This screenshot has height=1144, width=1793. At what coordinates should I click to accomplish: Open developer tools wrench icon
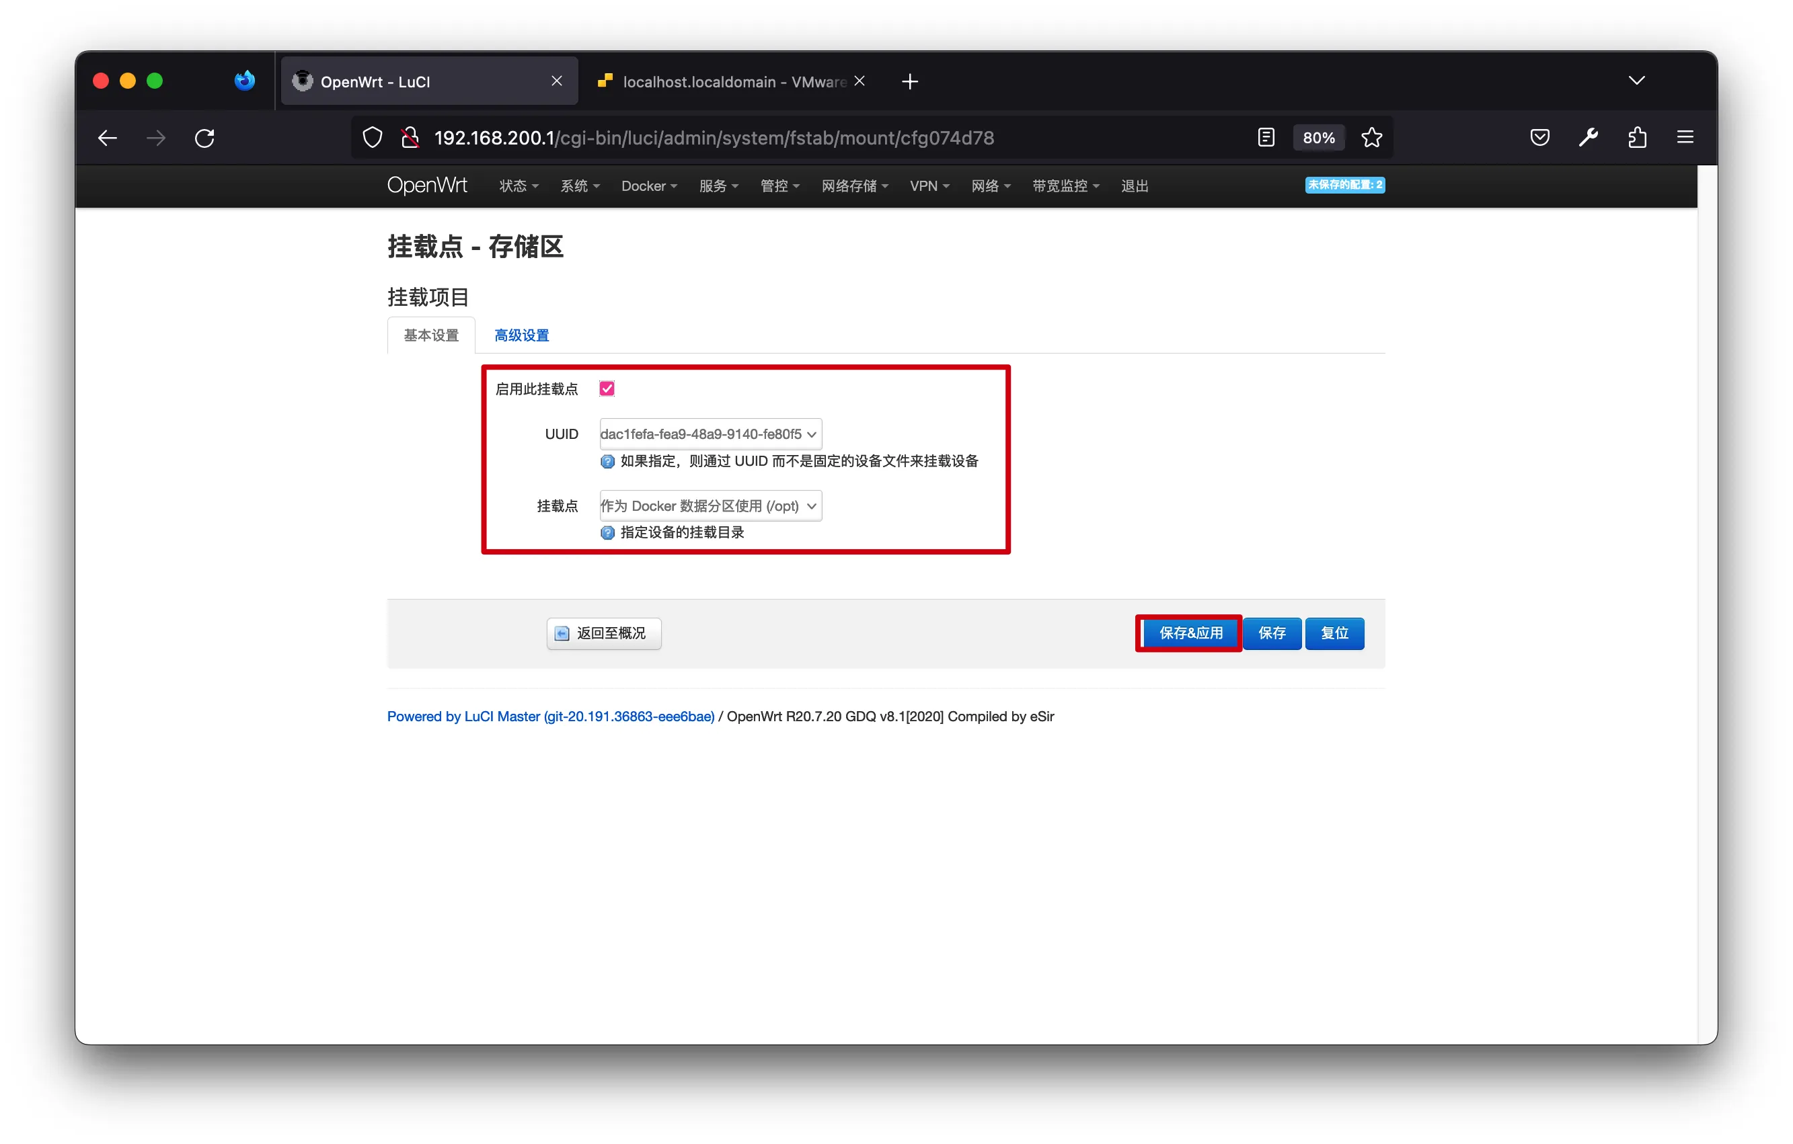coord(1589,138)
